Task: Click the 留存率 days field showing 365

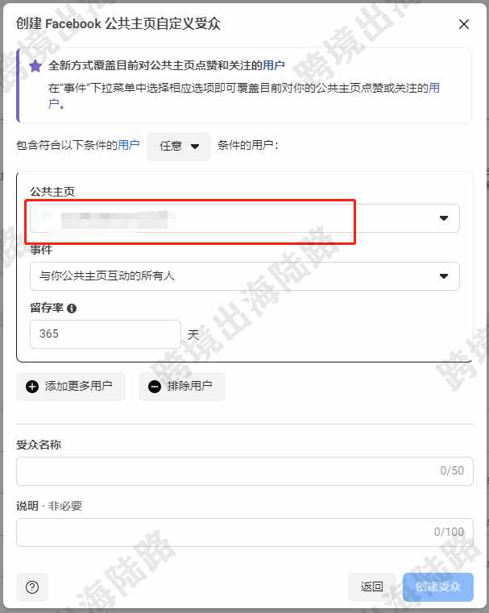Action: pyautogui.click(x=106, y=334)
